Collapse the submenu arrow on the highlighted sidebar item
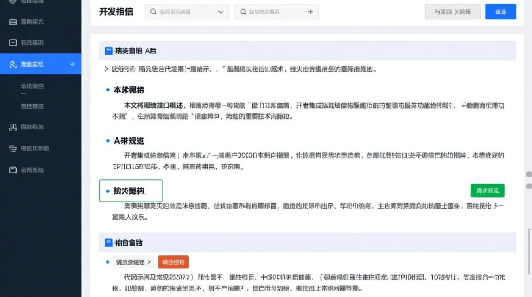The image size is (532, 297). coord(73,64)
